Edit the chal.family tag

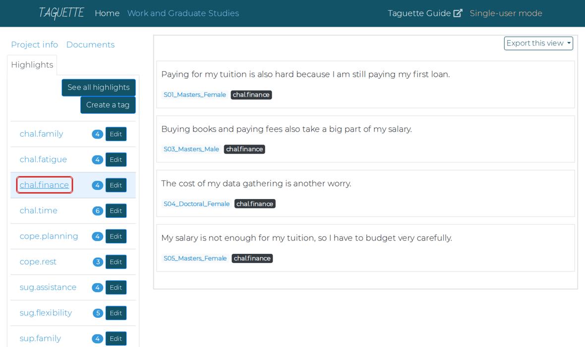[116, 134]
